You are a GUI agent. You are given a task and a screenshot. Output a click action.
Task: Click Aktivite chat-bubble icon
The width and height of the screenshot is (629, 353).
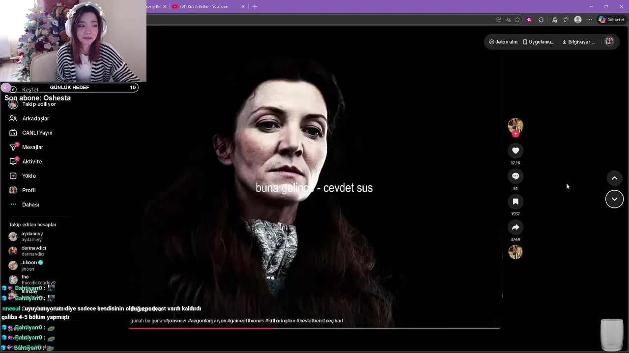click(x=13, y=161)
